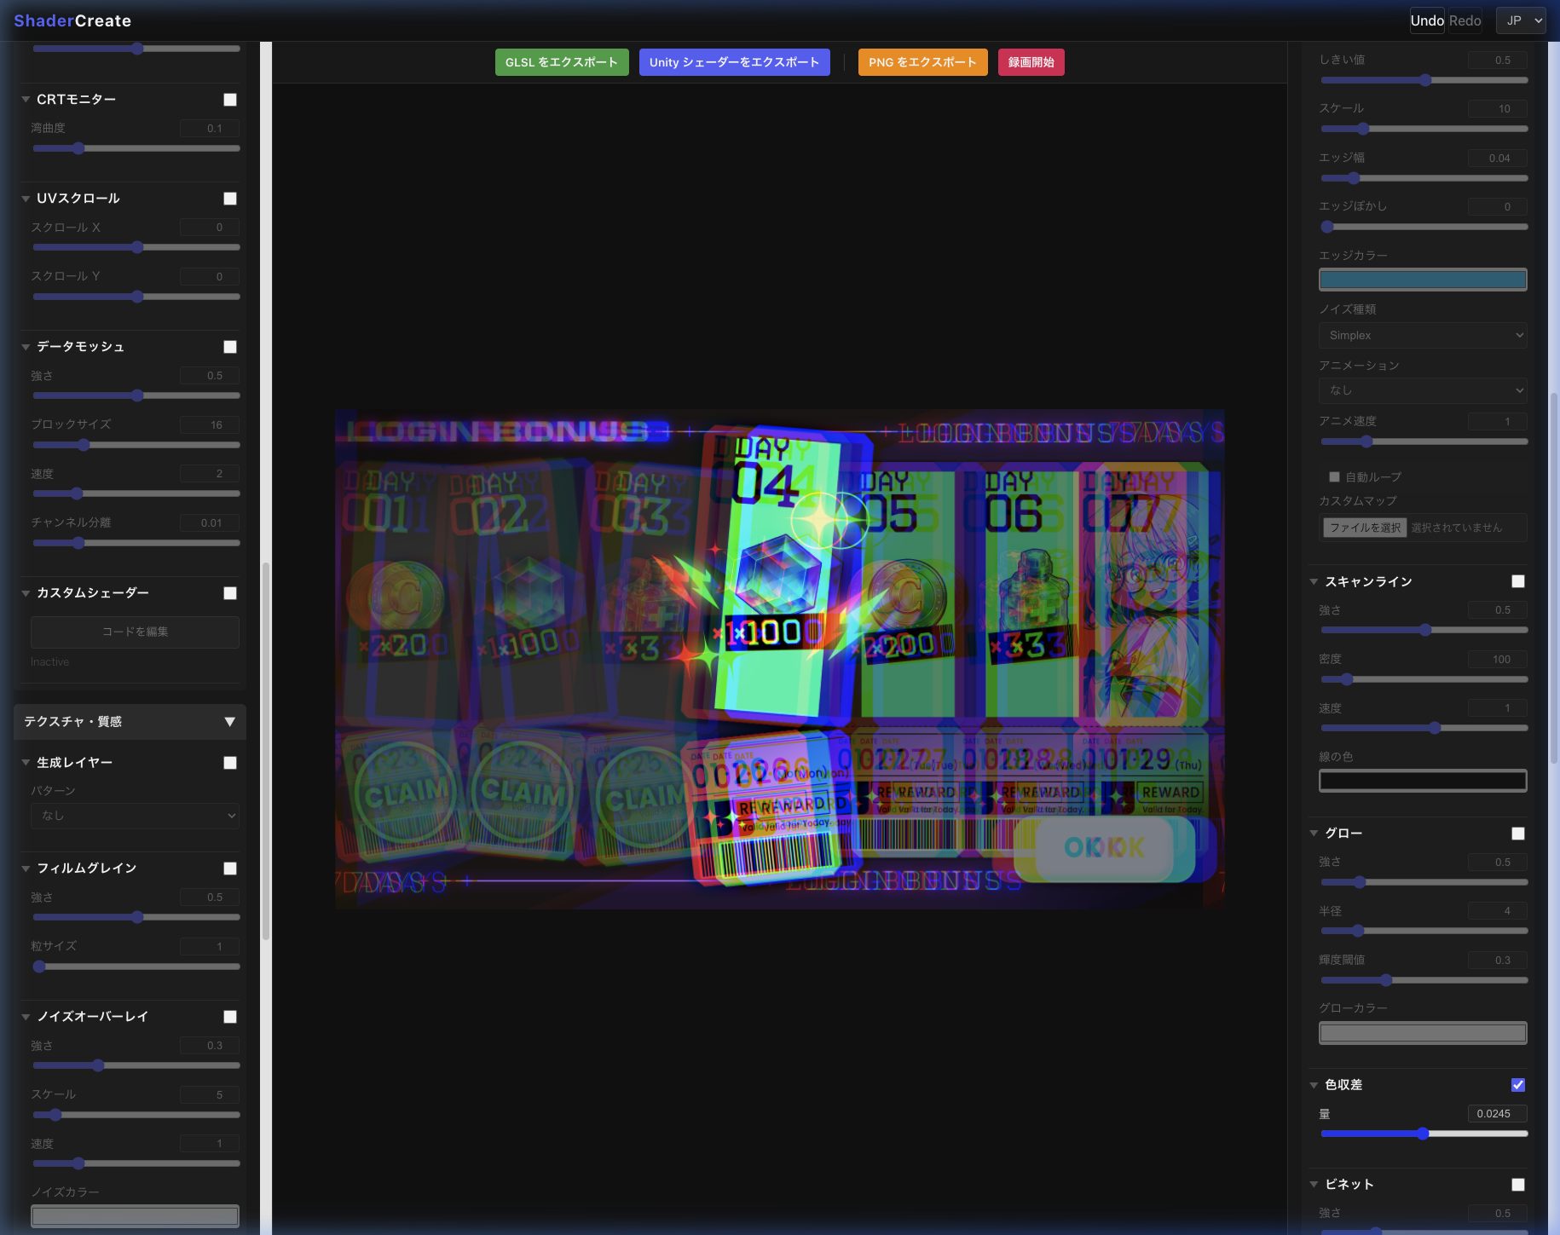1560x1235 pixels.
Task: Collapse the ノイズオーバーレイ section triangle
Action: 26,1017
